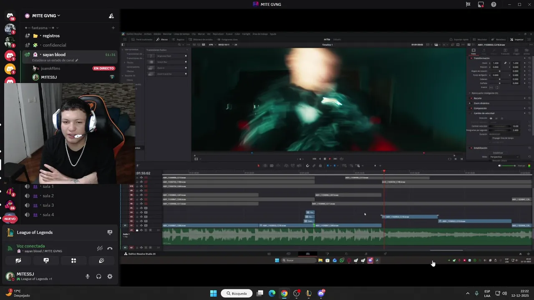This screenshot has height=300, width=534.
Task: Toggle Transformación section enable dot
Action: (x=471, y=58)
